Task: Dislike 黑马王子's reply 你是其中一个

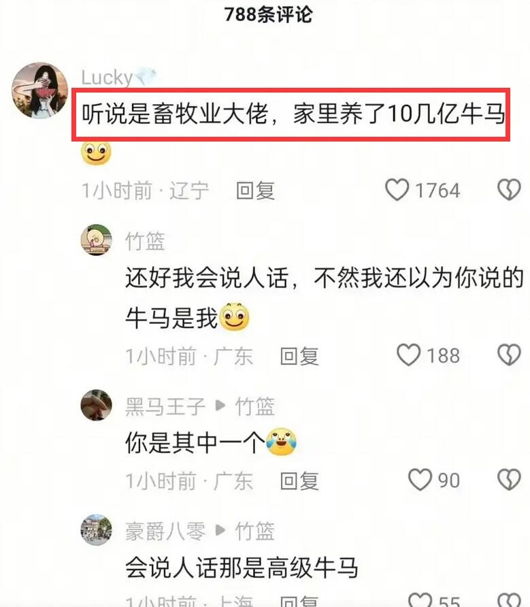Action: 509,480
